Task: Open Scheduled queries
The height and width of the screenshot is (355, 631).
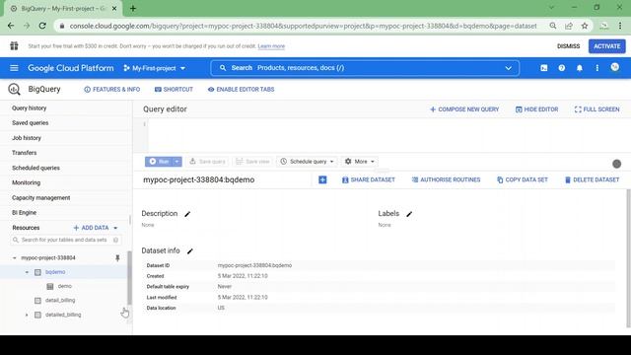Action: pyautogui.click(x=35, y=168)
